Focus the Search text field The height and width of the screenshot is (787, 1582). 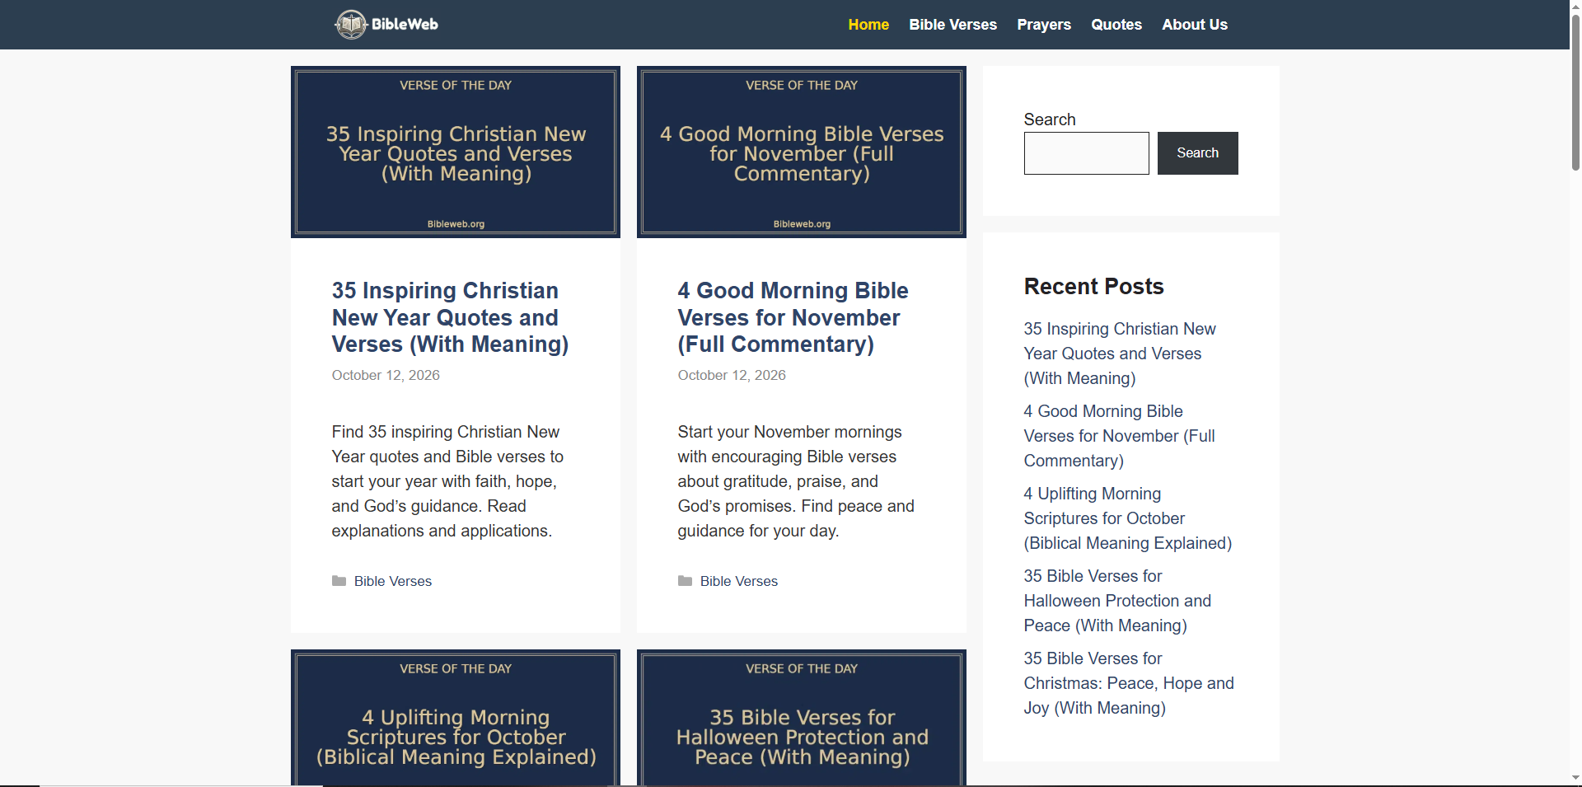(1086, 153)
